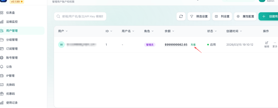Click the folder icon beside 分组管理
Screen dimensions: 278x108
click(x=2, y=40)
